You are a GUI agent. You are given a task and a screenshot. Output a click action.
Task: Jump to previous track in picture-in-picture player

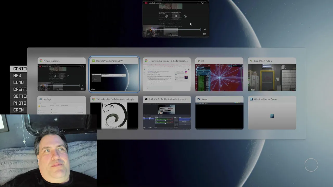point(147,30)
